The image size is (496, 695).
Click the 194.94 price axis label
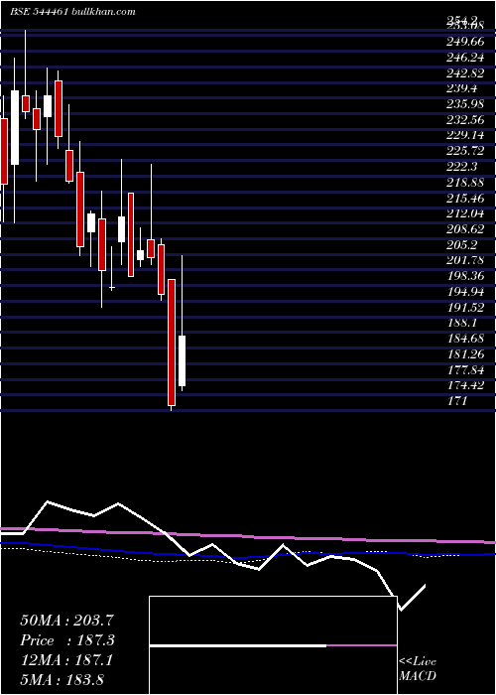465,292
